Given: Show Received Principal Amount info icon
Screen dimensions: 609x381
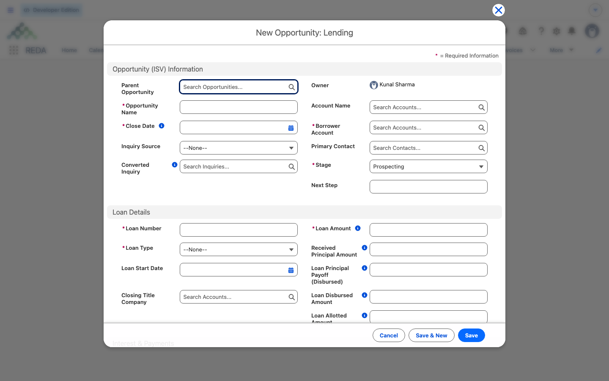Looking at the screenshot, I should 365,248.
